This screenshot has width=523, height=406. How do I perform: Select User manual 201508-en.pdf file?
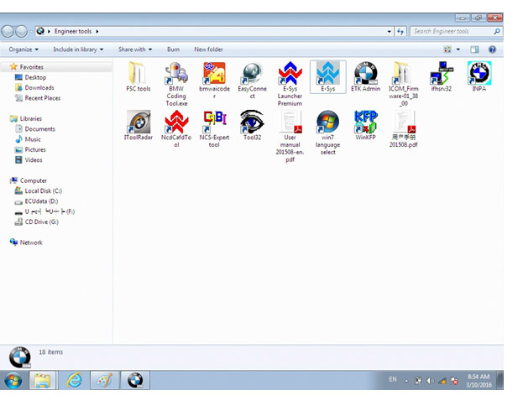coord(290,137)
